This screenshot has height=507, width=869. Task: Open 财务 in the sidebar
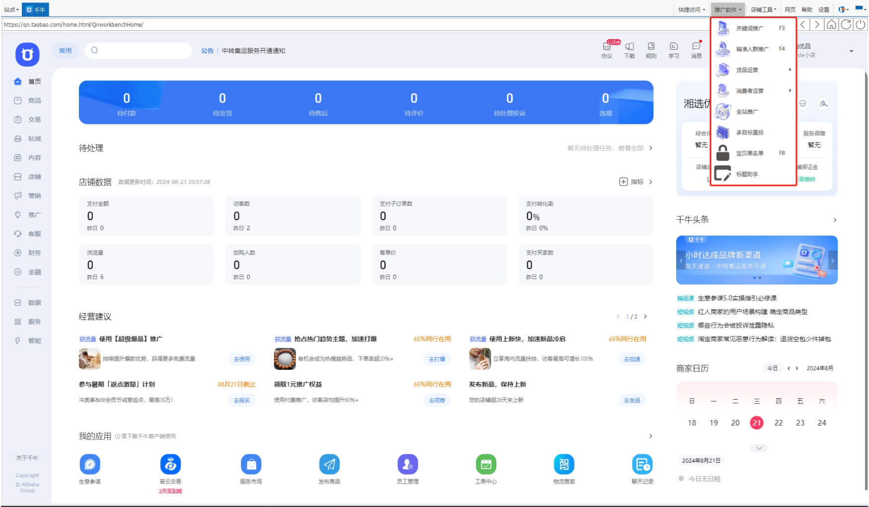coord(28,253)
